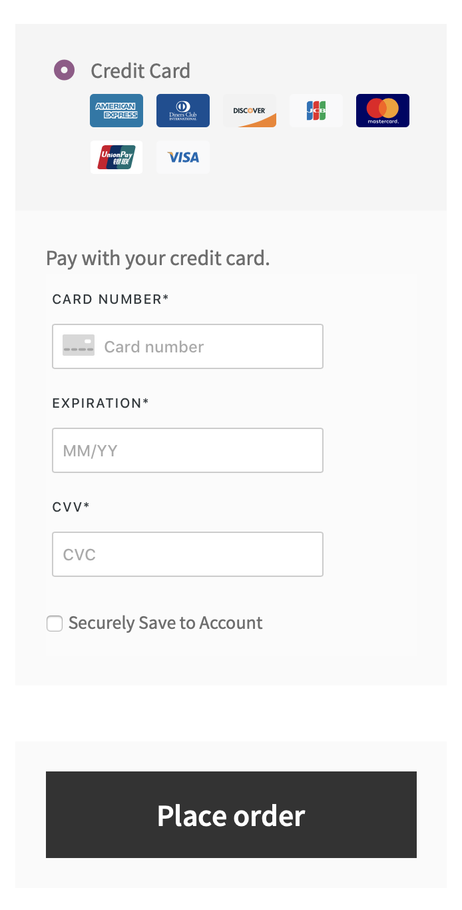Click the American Express card logo
The height and width of the screenshot is (910, 462).
click(116, 111)
